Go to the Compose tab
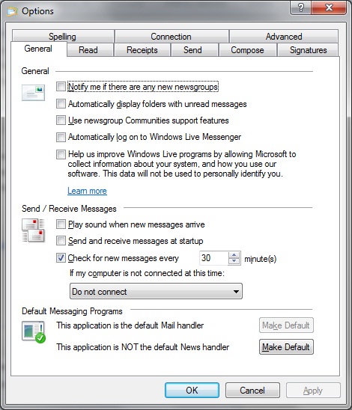Viewport: 352px width, 410px height. tap(247, 50)
